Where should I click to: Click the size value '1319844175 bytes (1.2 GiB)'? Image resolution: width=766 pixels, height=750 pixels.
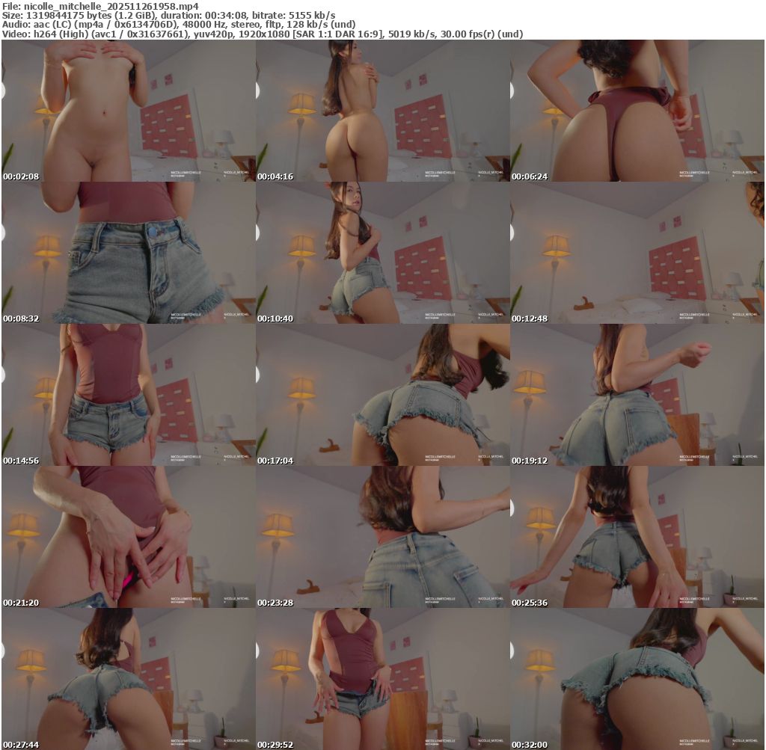[x=91, y=16]
